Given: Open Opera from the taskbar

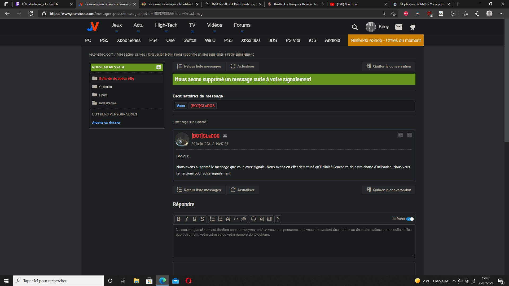Looking at the screenshot, I should (188, 281).
